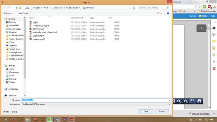217x122 pixels.
Task: Open Word from the taskbar
Action: click(x=57, y=120)
